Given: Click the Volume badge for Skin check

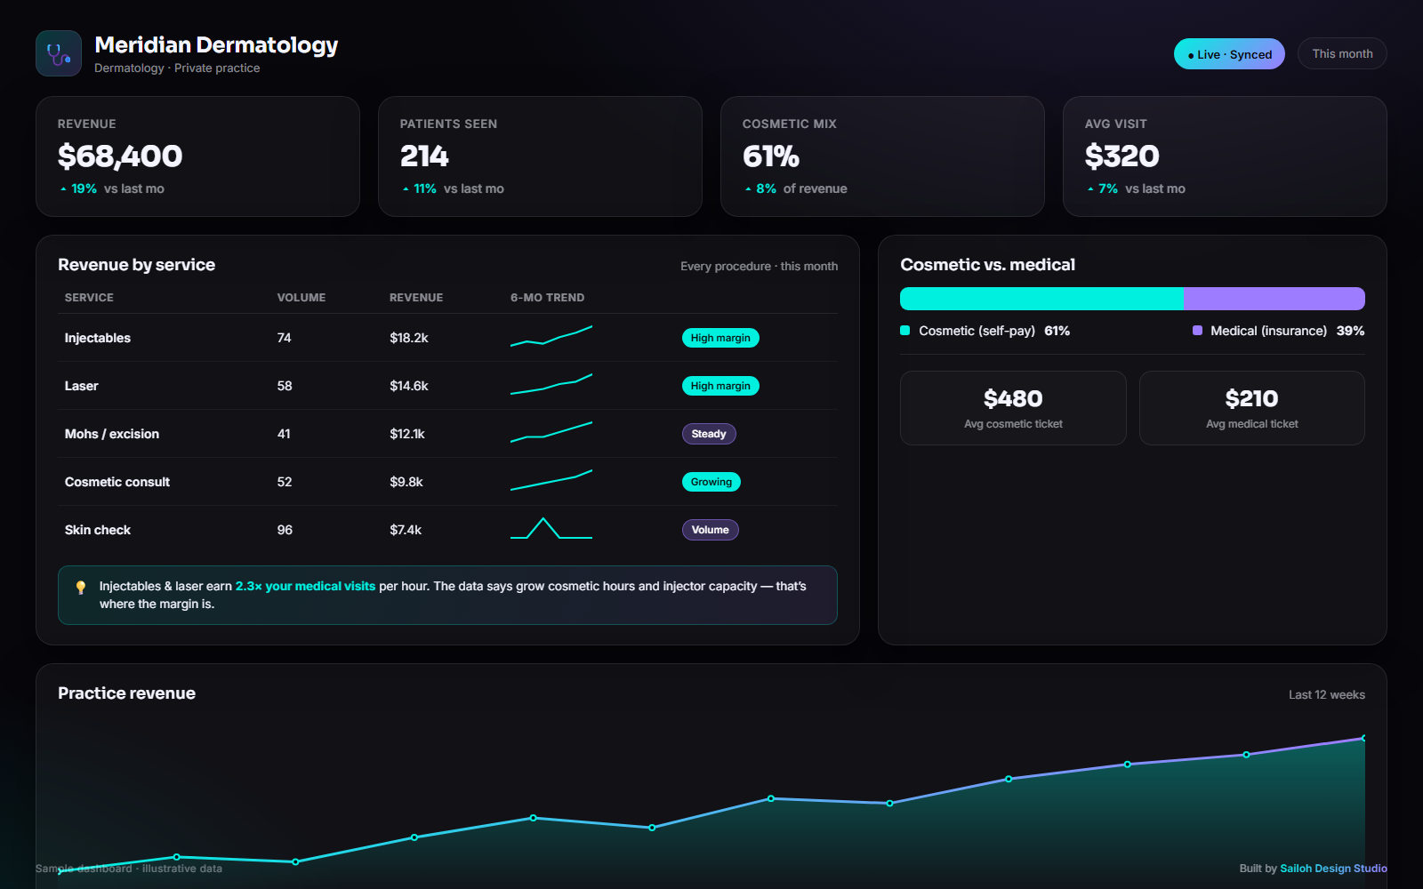Looking at the screenshot, I should (710, 530).
